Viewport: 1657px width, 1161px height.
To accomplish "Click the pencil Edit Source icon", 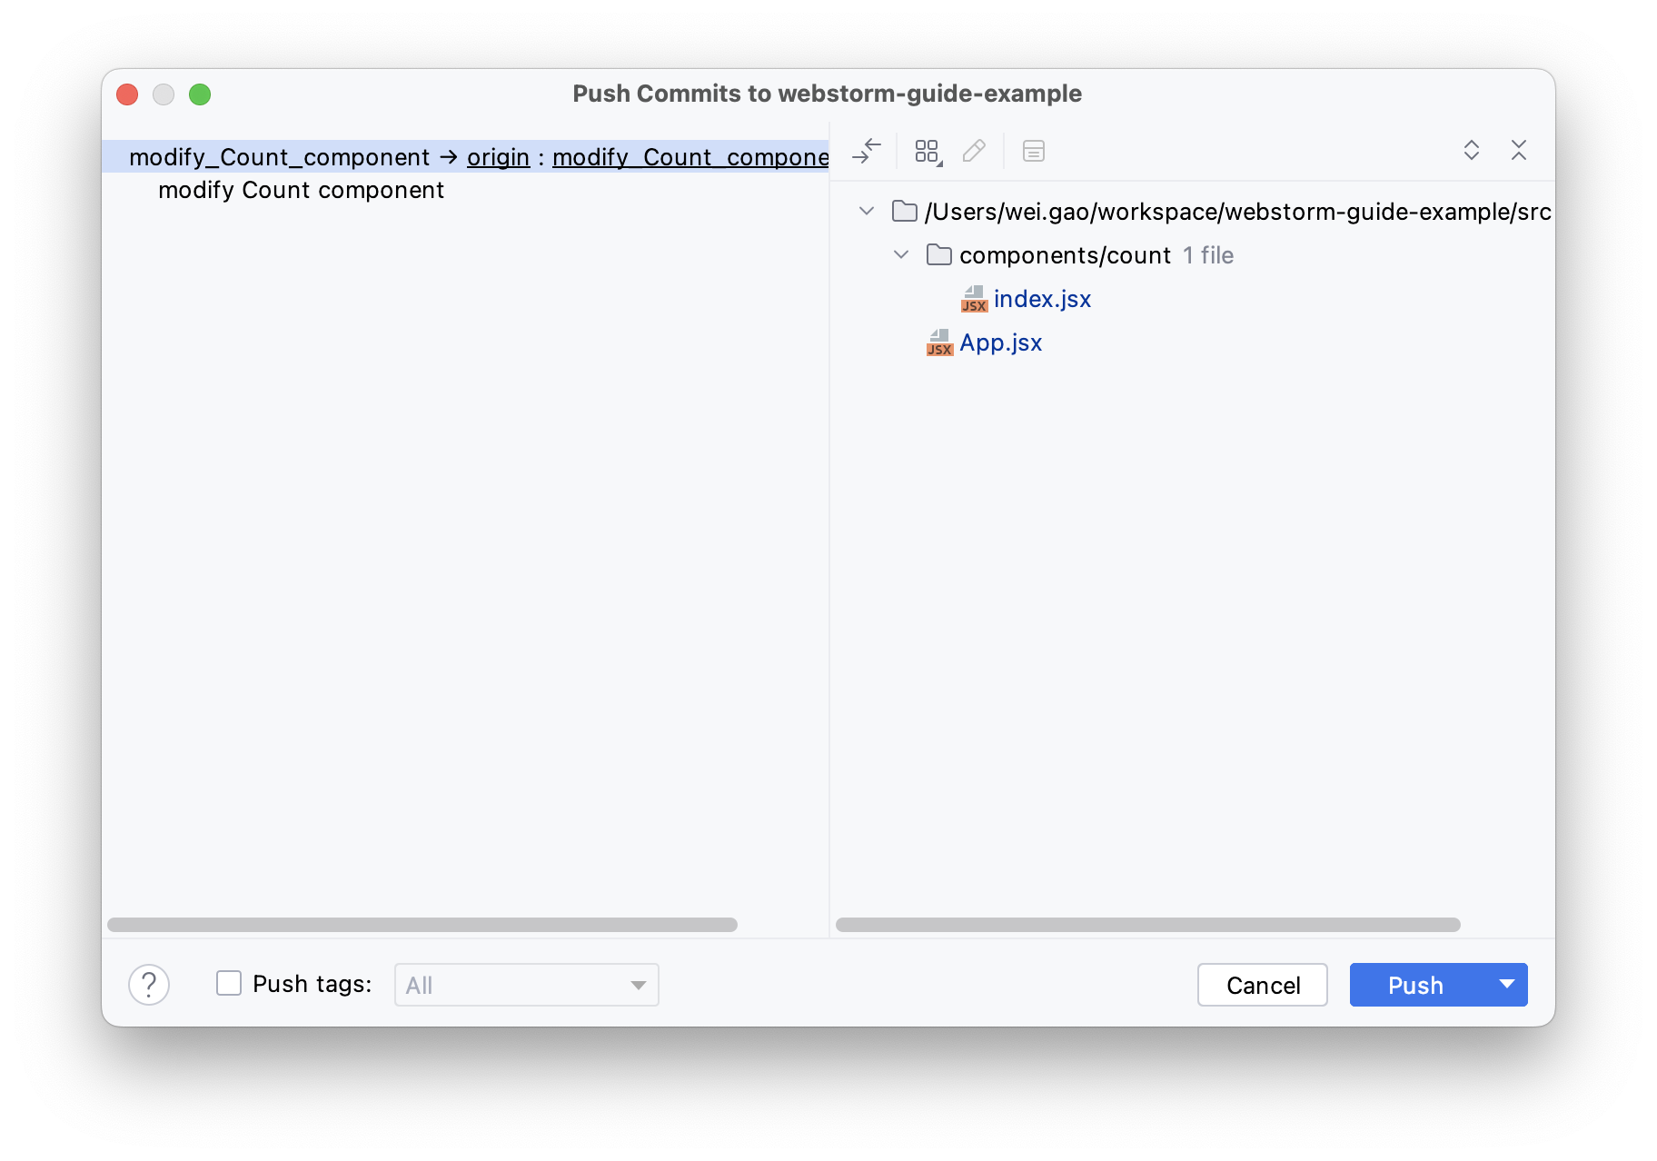I will 974,151.
